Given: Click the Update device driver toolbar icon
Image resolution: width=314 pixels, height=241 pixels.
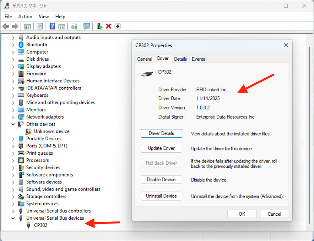Looking at the screenshot, I should pos(74,26).
